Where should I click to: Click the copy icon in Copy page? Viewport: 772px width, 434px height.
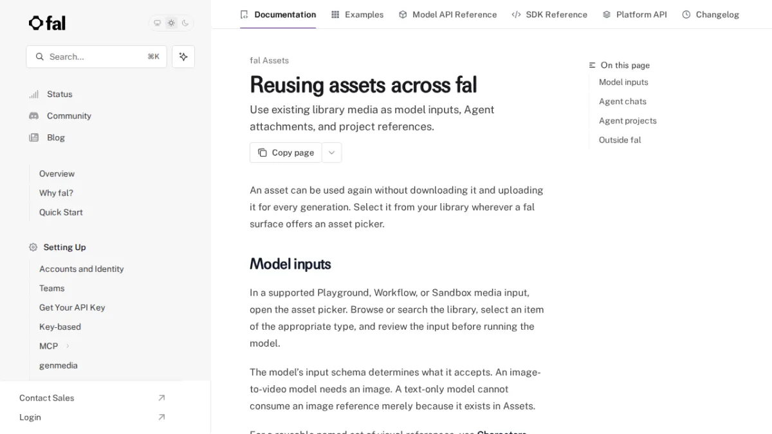(262, 152)
